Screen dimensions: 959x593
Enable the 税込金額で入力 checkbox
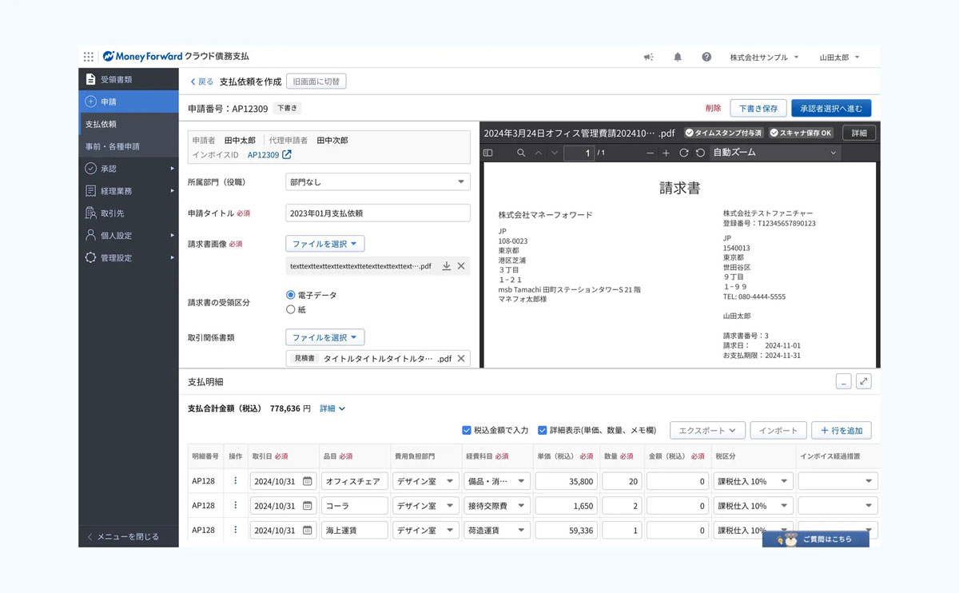468,430
